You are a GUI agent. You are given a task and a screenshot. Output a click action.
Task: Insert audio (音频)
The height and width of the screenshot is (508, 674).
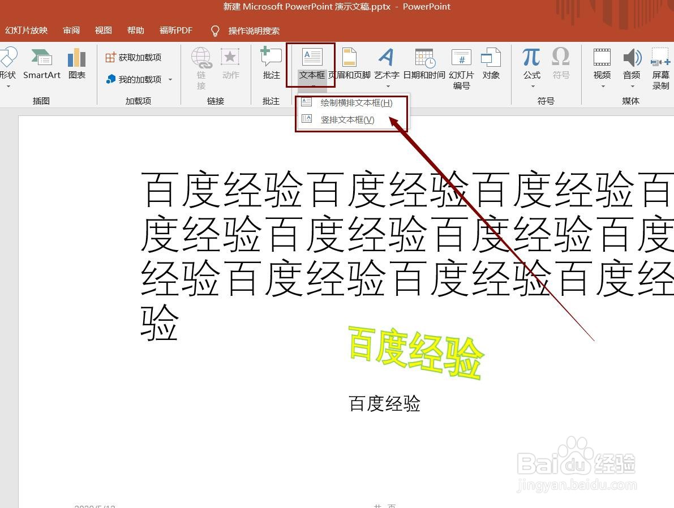click(632, 63)
